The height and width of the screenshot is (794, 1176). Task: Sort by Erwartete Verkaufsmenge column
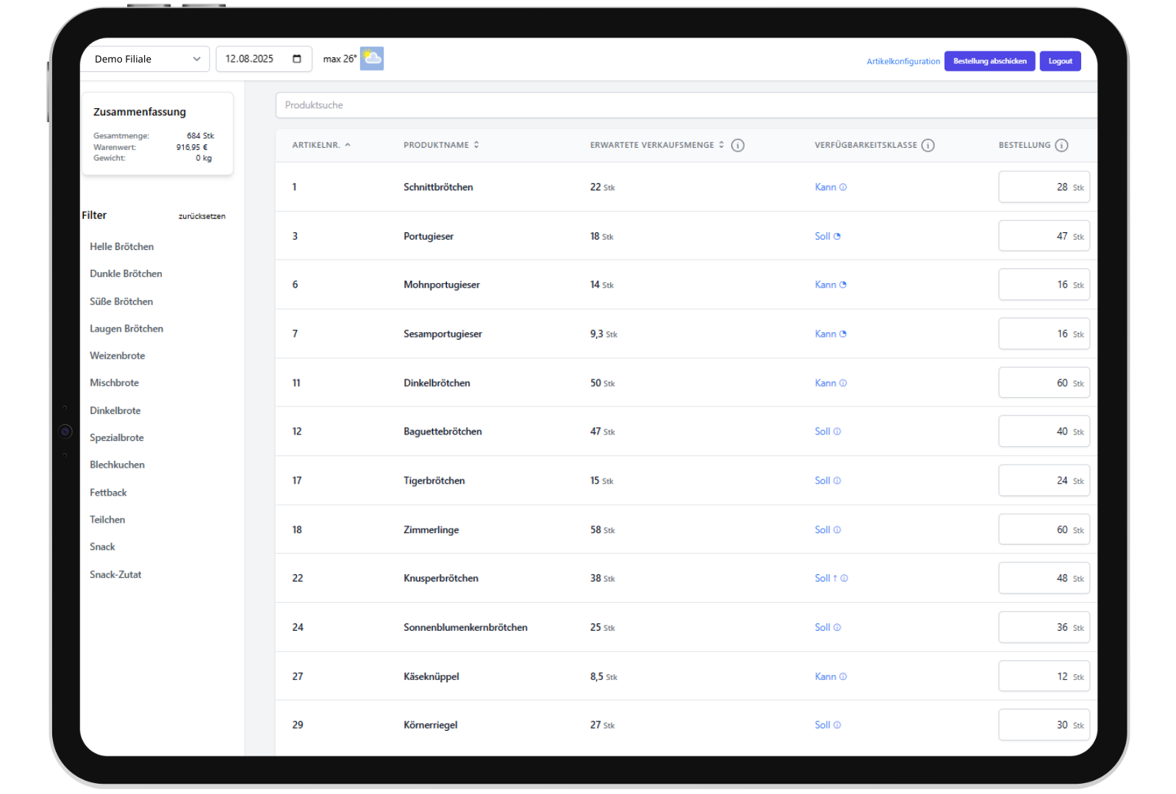click(x=656, y=146)
